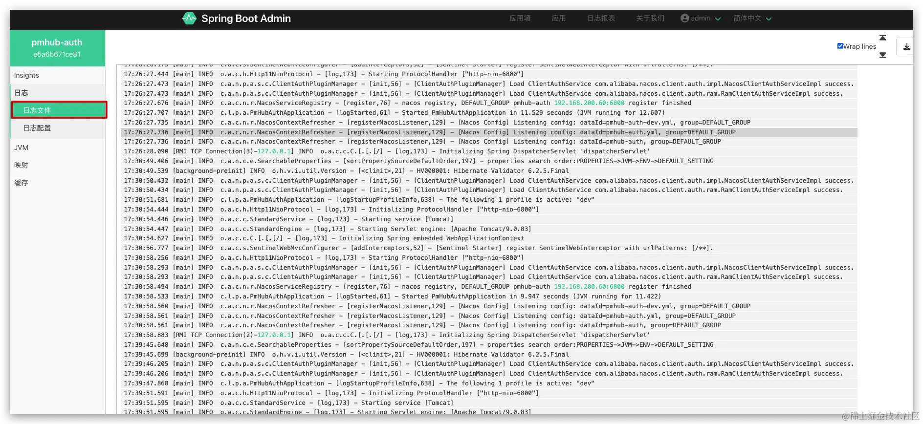Open 127.0.0.1 link in 17:26:28.090 line
Screen dimensions: 923x424
(x=274, y=151)
